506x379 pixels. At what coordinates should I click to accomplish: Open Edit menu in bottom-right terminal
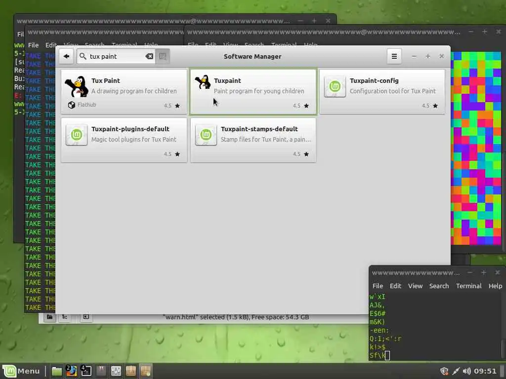pos(395,286)
